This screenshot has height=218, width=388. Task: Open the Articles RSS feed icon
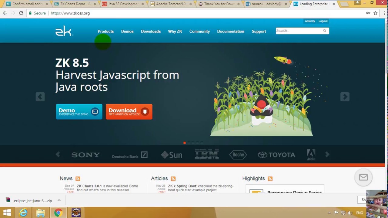pos(173,179)
